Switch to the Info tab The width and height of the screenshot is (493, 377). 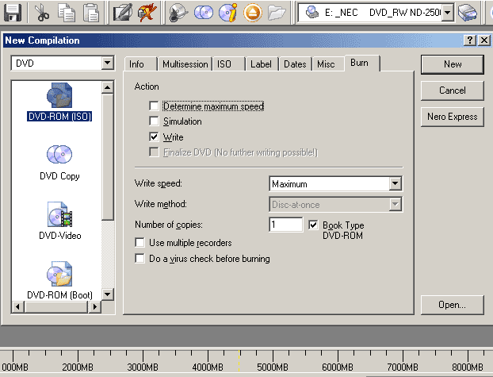[x=140, y=64]
